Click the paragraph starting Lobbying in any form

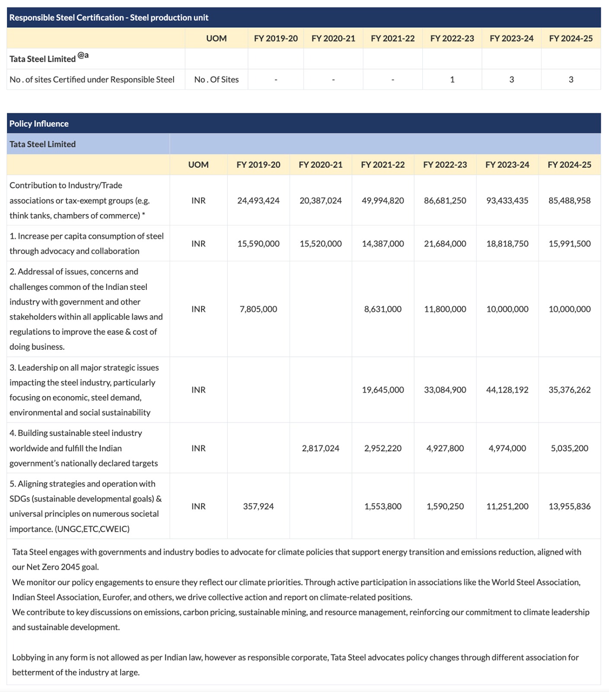click(295, 664)
